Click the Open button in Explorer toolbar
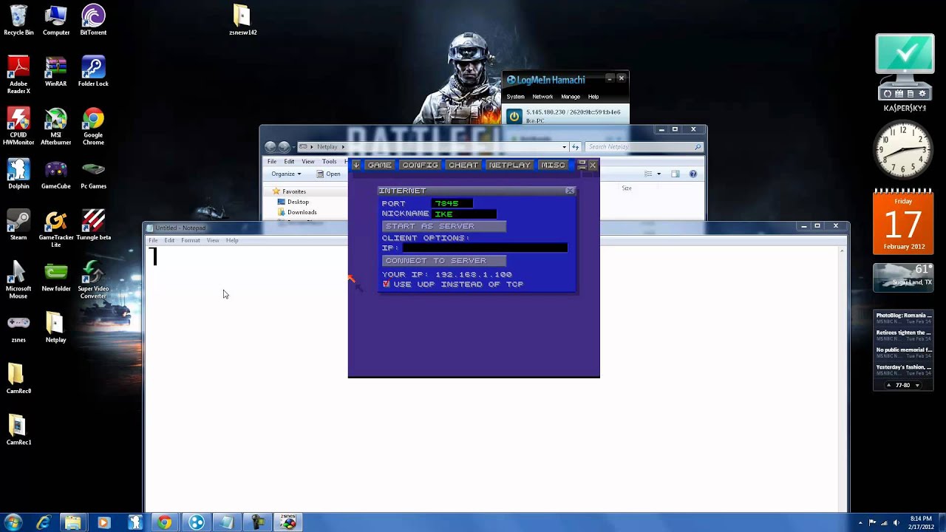 point(329,174)
